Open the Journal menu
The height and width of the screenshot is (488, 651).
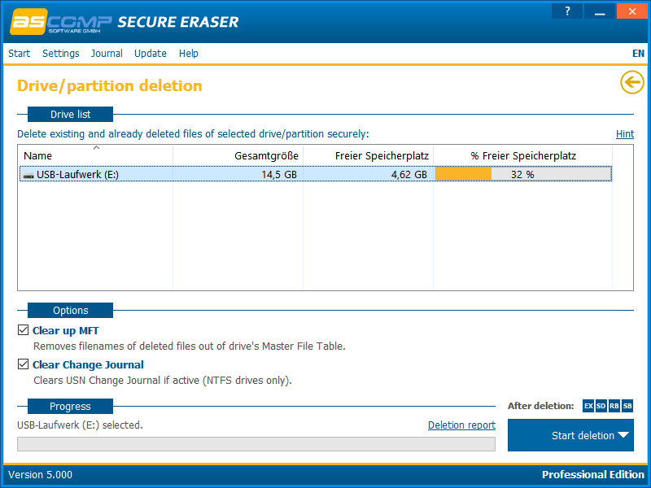tap(107, 54)
